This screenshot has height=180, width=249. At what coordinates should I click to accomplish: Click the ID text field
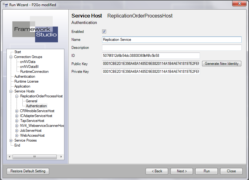151,56
